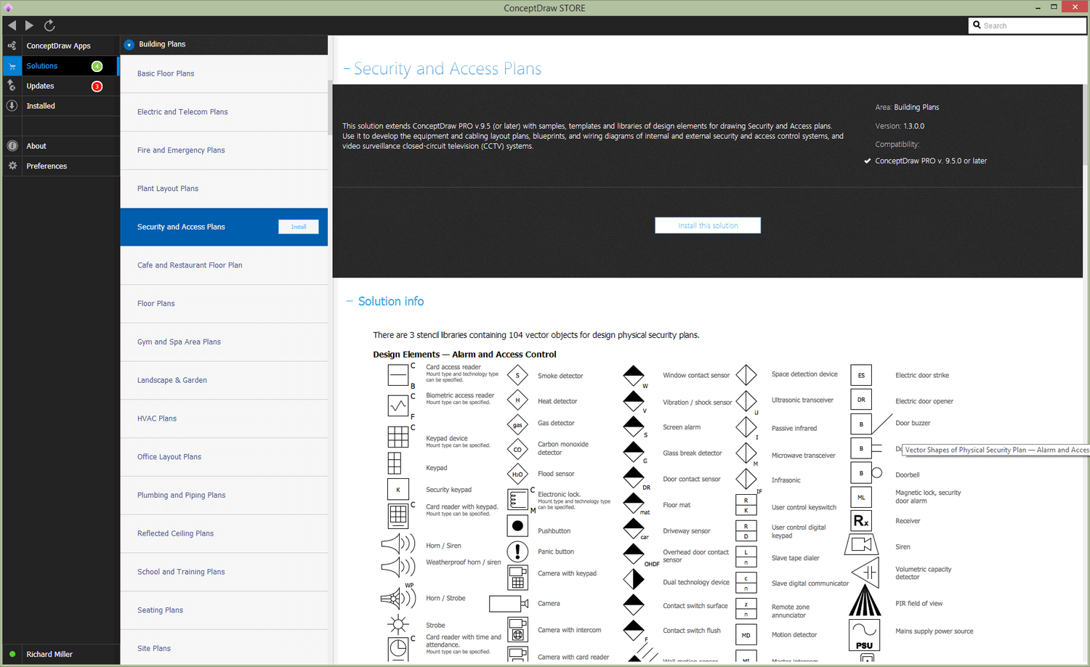Click the refresh icon in the toolbar
The image size is (1090, 667).
49,25
